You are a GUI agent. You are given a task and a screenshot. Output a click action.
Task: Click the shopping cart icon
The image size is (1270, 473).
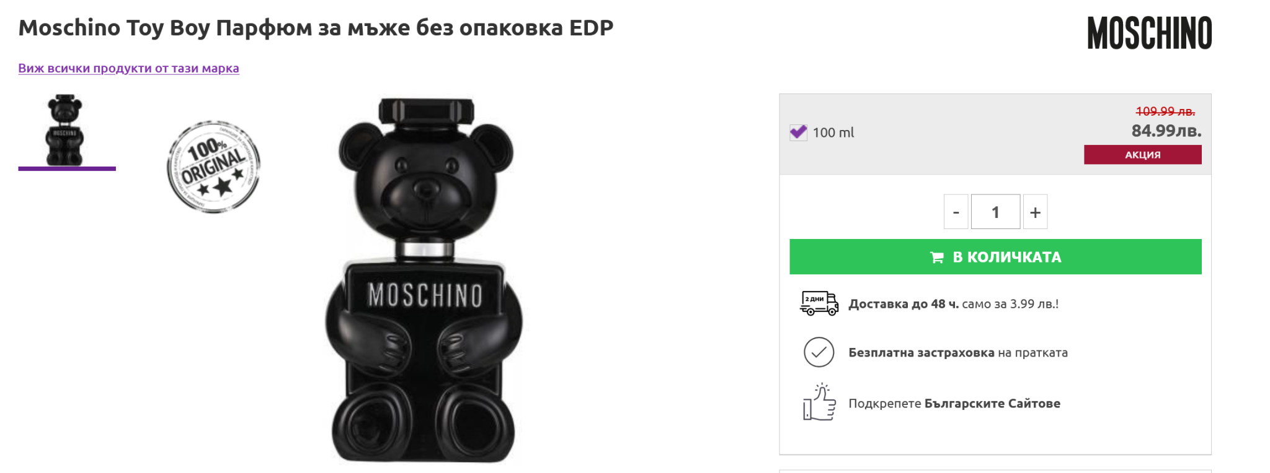pos(936,258)
